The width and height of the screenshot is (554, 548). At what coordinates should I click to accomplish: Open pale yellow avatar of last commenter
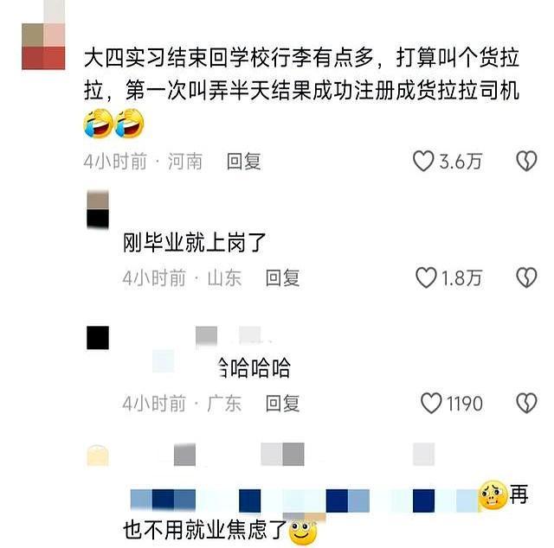point(98,456)
